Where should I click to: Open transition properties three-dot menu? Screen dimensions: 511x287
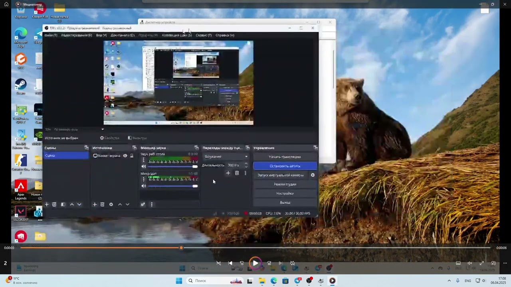pyautogui.click(x=245, y=173)
